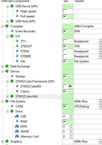Enable the TTY I/O checkbox
Viewport: 102px width, 145px height.
(x=65, y=41)
